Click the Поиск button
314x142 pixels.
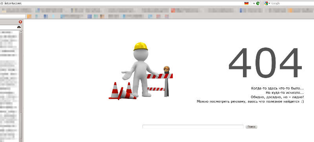[251, 127]
